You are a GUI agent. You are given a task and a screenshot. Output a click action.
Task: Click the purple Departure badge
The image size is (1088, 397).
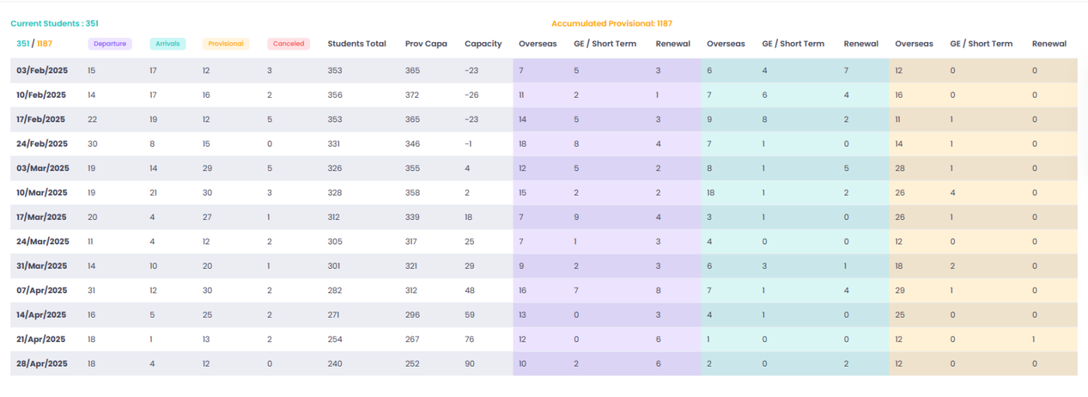coord(110,44)
